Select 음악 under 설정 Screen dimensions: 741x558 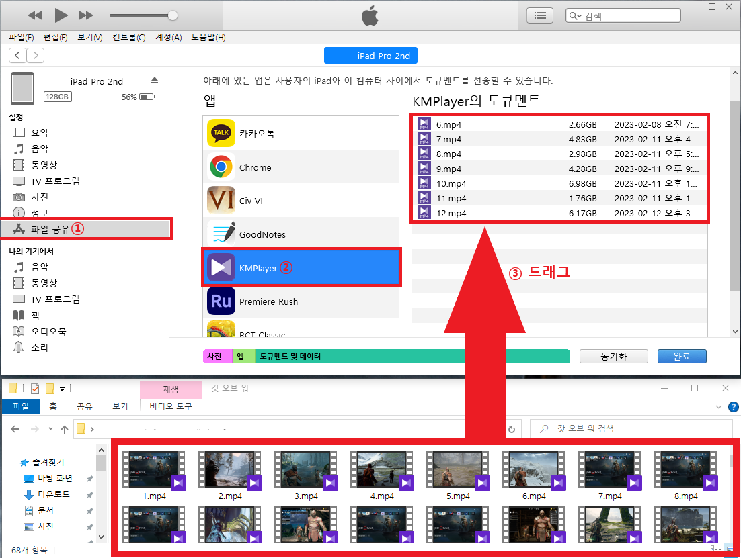(x=40, y=148)
